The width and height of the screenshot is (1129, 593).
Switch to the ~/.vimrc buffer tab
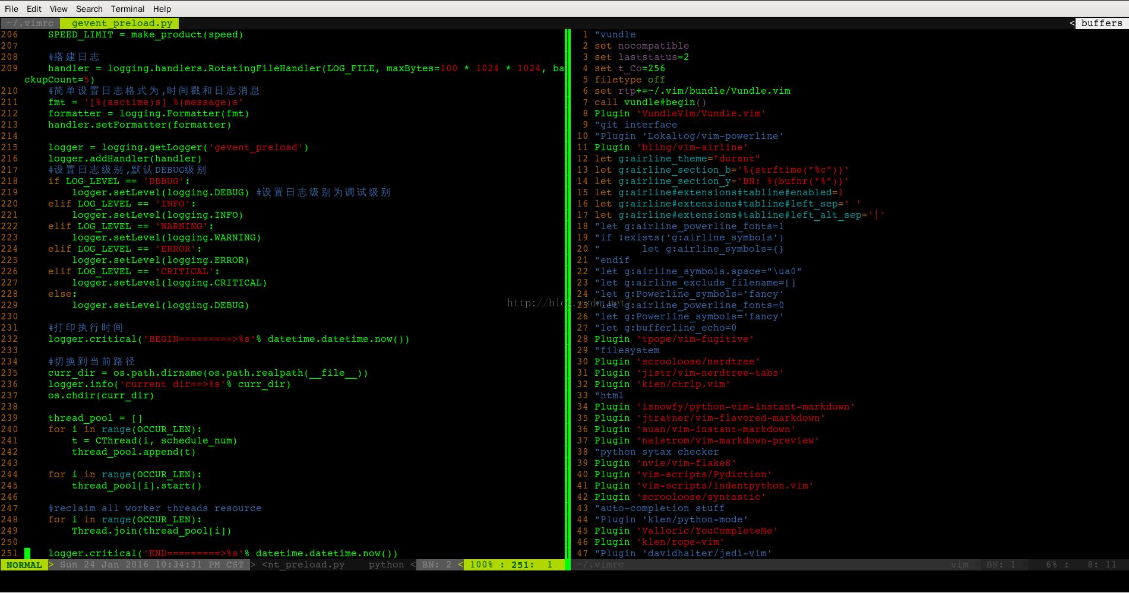(30, 23)
